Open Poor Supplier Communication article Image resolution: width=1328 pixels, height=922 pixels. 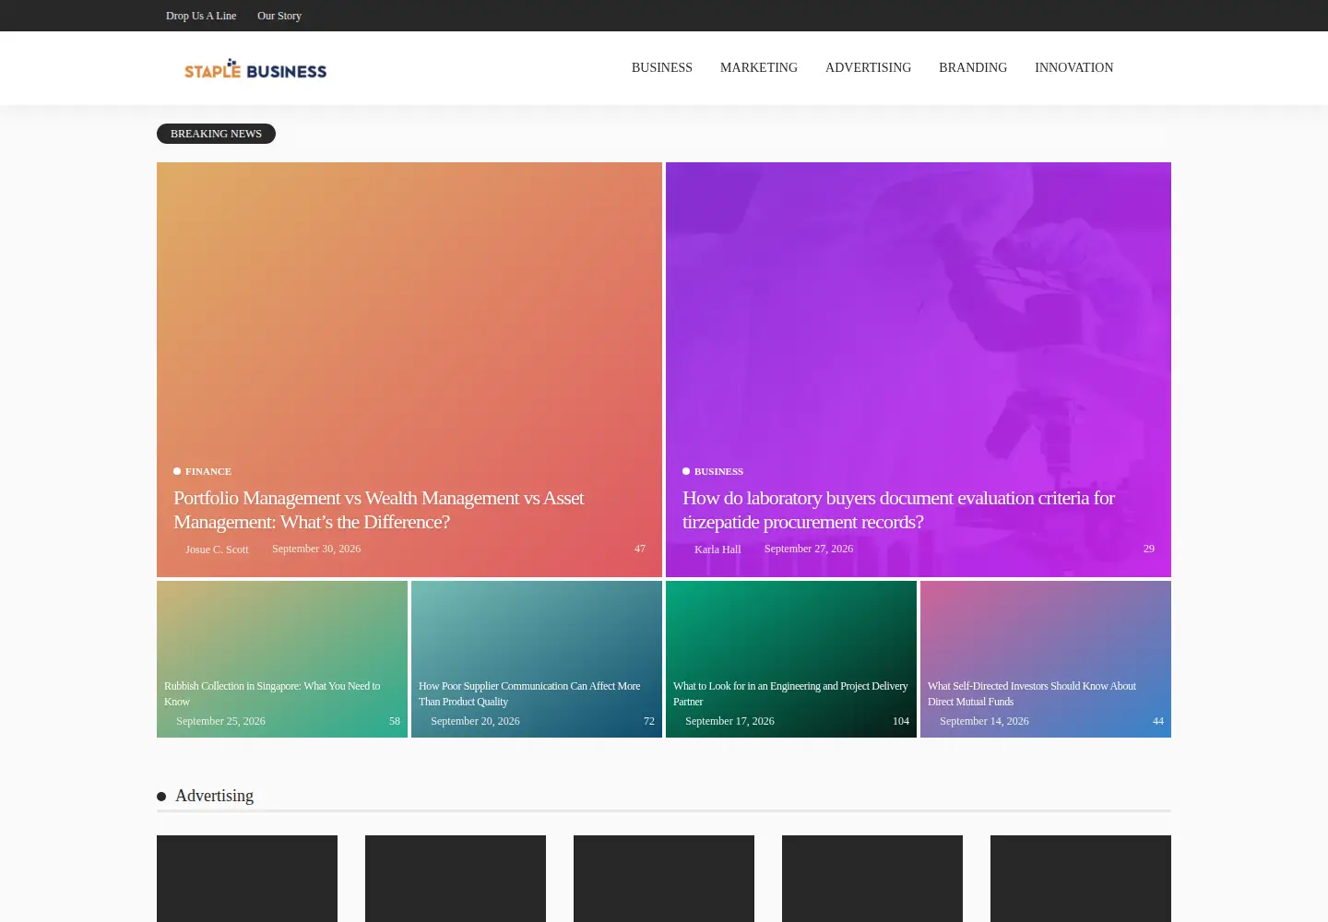pos(529,693)
